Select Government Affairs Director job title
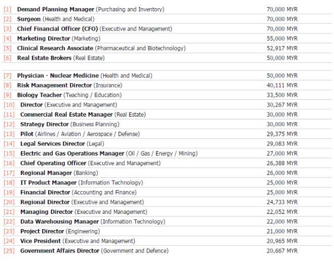 coord(60,251)
